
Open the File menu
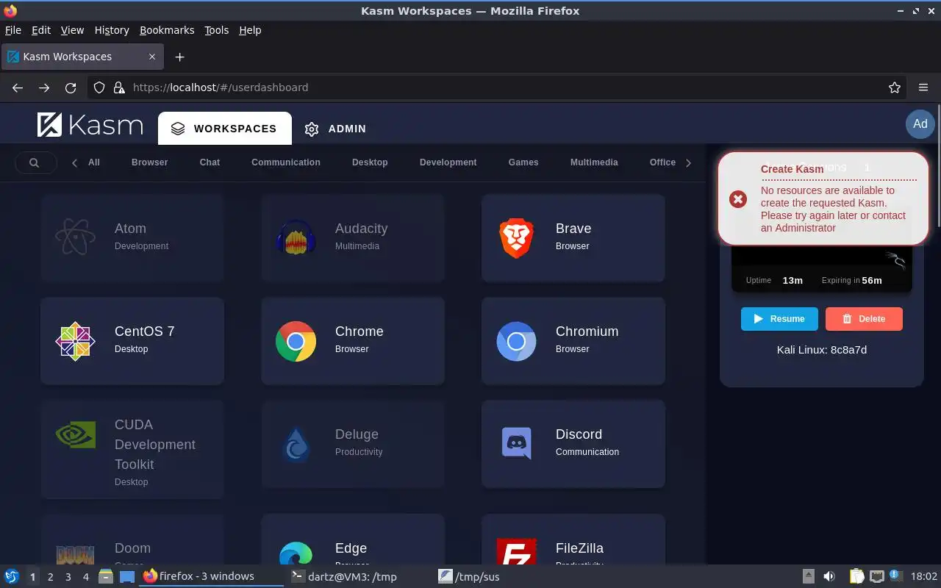(13, 30)
